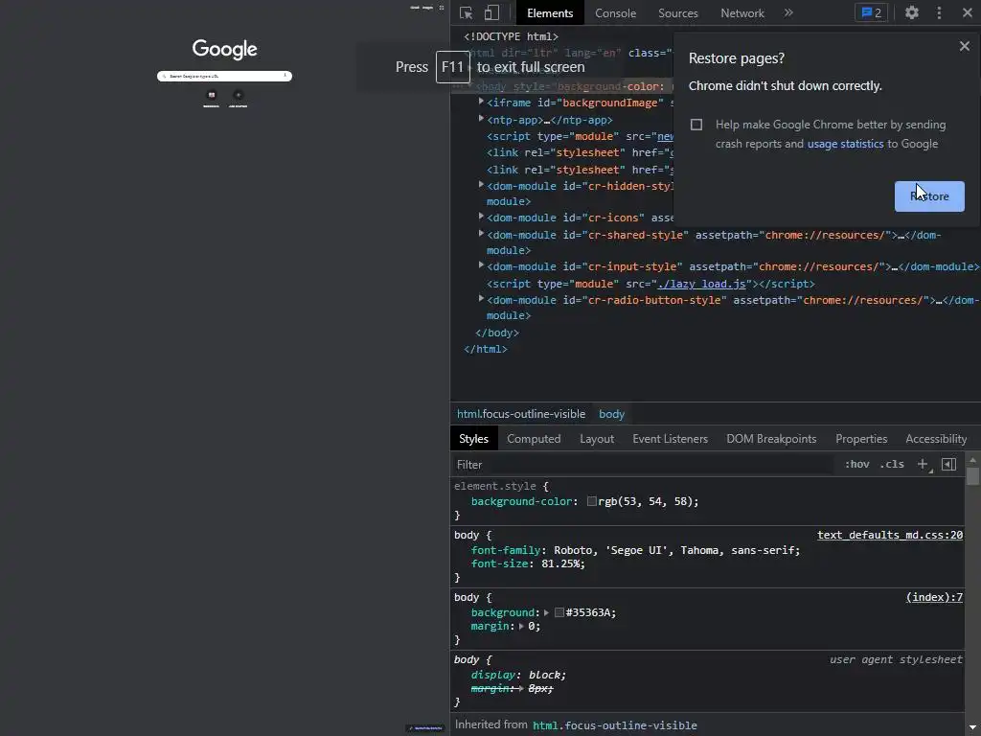Expand the background shorthand property arrow
The height and width of the screenshot is (736, 981).
(546, 612)
